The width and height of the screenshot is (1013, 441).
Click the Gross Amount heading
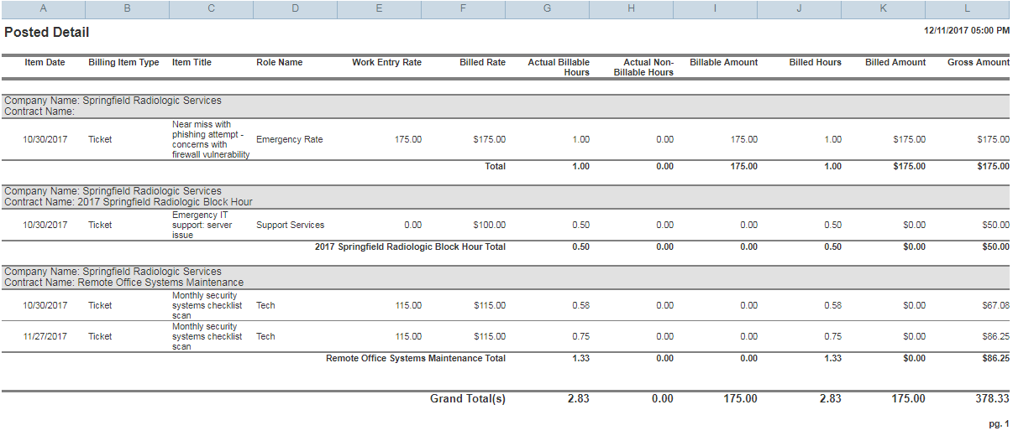(x=978, y=63)
